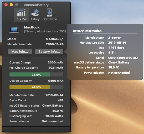Click the main window 35.0 °C temperature
144x134 pixels.
[58, 111]
